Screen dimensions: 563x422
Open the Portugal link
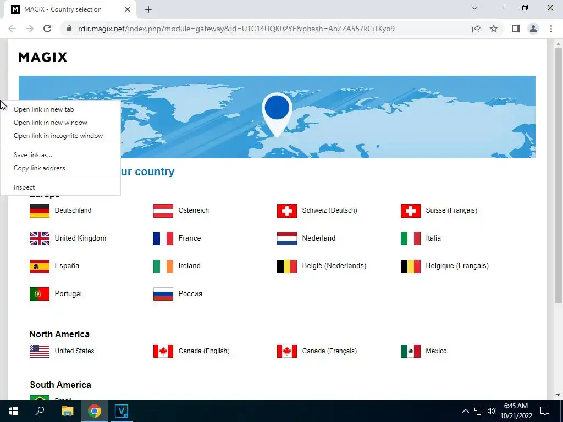(x=68, y=294)
